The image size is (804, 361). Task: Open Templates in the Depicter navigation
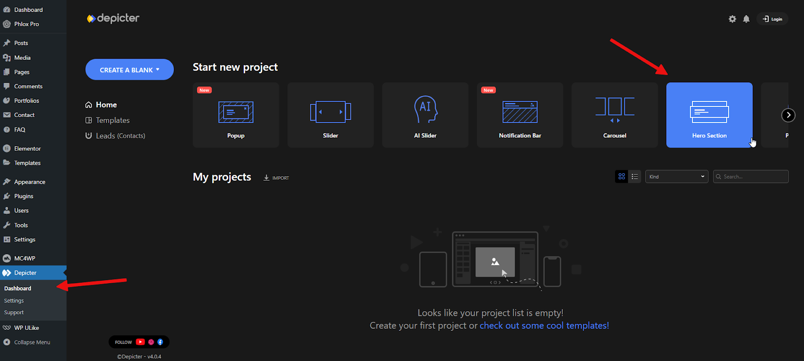coord(108,120)
